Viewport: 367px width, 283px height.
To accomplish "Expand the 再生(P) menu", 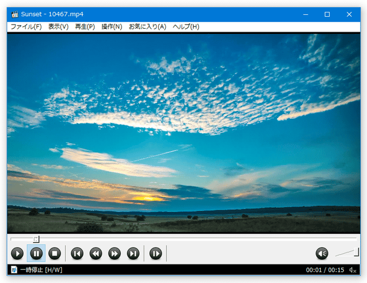I will (x=84, y=27).
